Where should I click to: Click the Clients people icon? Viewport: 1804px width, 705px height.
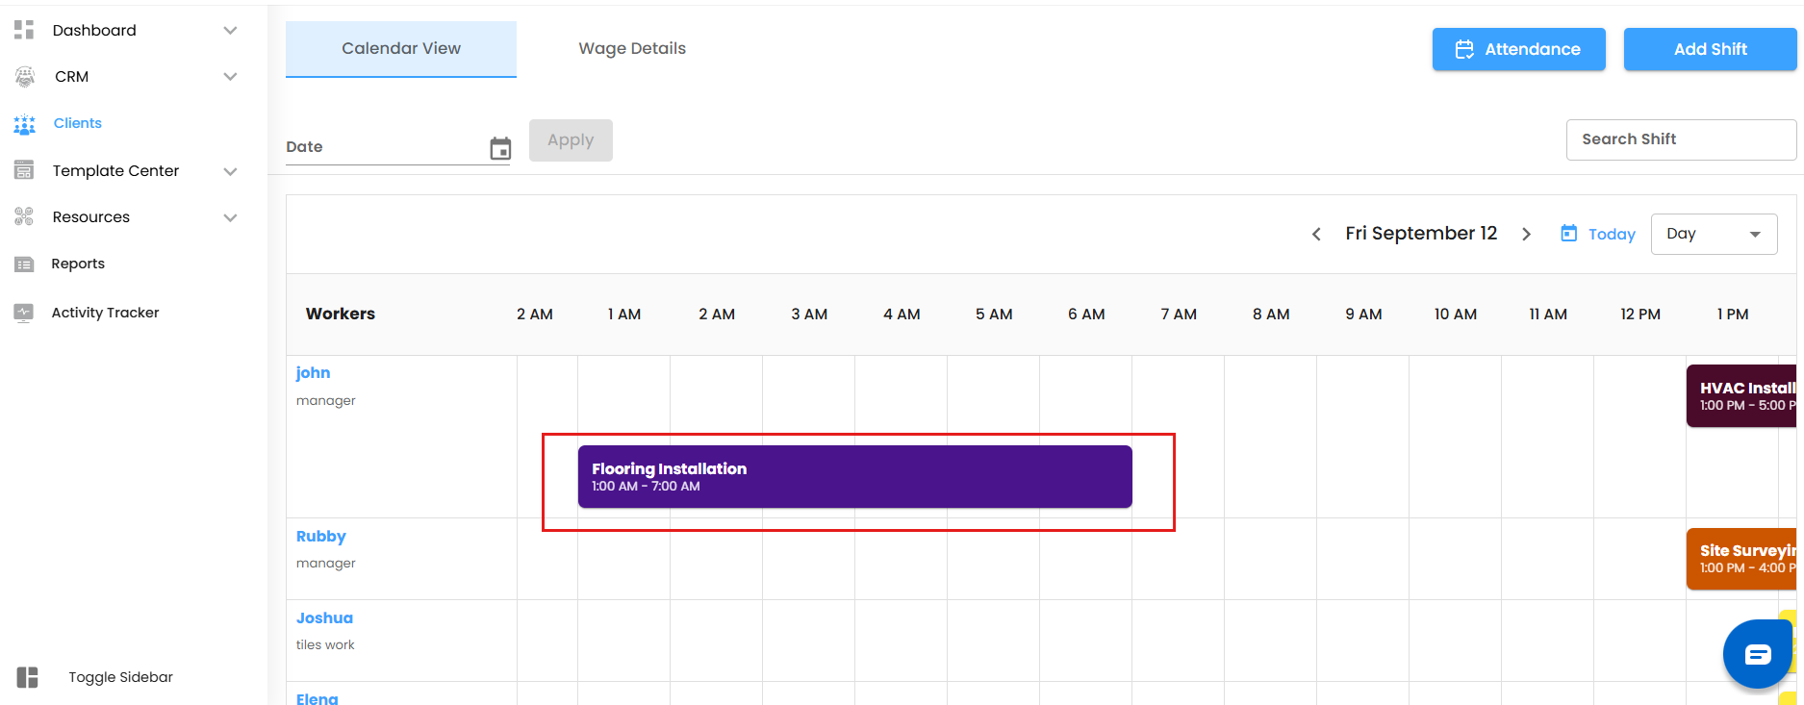(x=25, y=124)
